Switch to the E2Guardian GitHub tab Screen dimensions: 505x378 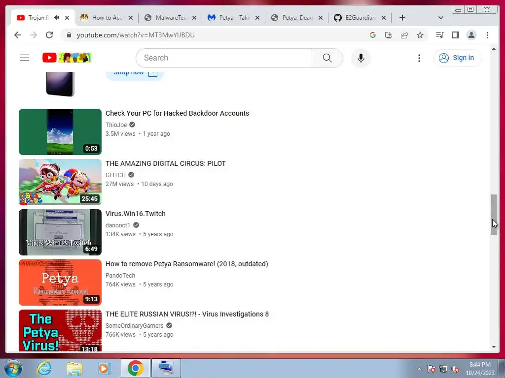click(x=356, y=18)
